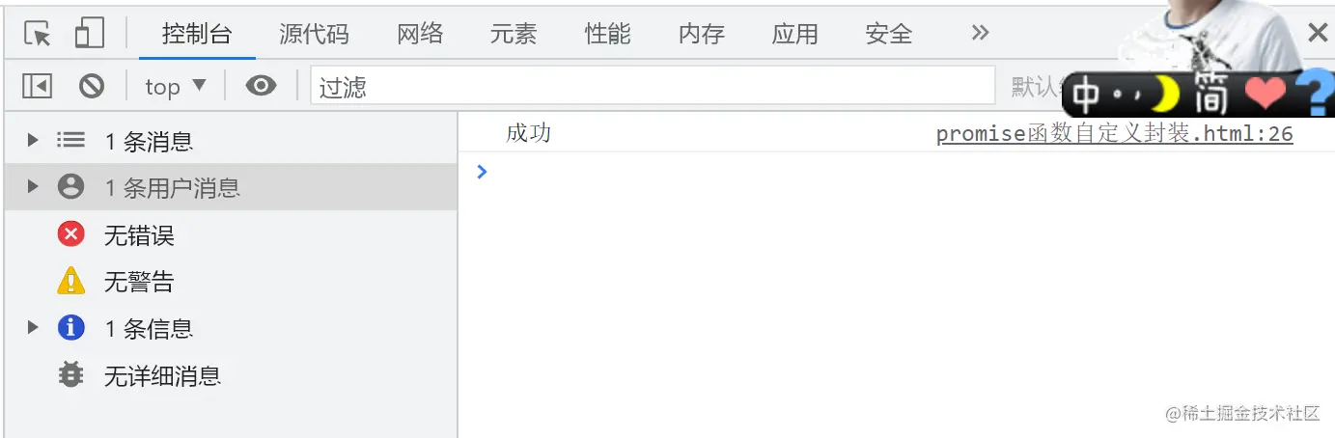The image size is (1335, 438).
Task: Activate the inspect element picker icon
Action: tap(37, 34)
